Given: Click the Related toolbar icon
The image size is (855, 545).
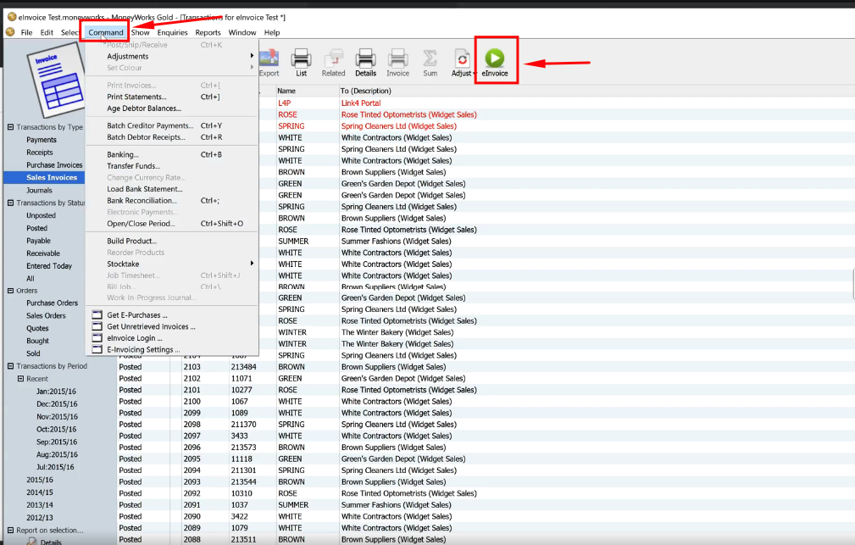Looking at the screenshot, I should coord(333,58).
